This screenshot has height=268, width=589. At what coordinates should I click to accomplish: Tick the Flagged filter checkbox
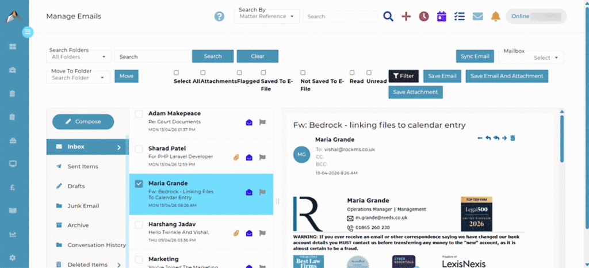pyautogui.click(x=239, y=73)
